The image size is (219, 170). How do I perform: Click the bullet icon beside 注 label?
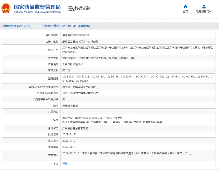click(x=54, y=164)
